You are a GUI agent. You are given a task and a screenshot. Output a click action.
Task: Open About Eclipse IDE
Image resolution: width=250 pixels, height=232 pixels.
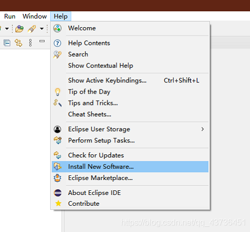point(130,193)
